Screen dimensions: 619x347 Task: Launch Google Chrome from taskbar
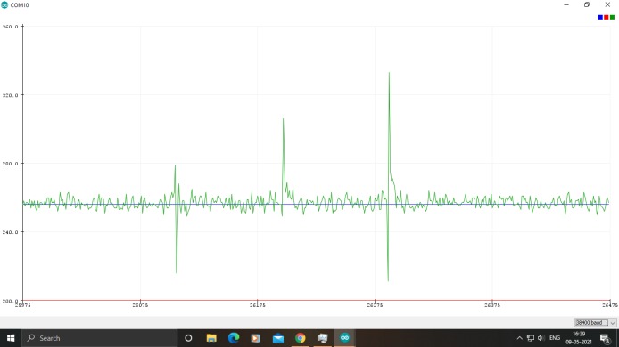[x=300, y=338]
